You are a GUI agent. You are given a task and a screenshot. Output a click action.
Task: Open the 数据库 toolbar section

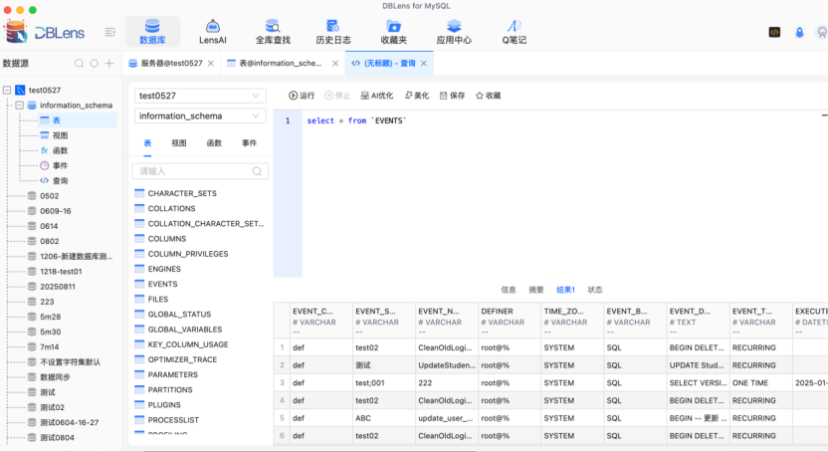coord(152,32)
